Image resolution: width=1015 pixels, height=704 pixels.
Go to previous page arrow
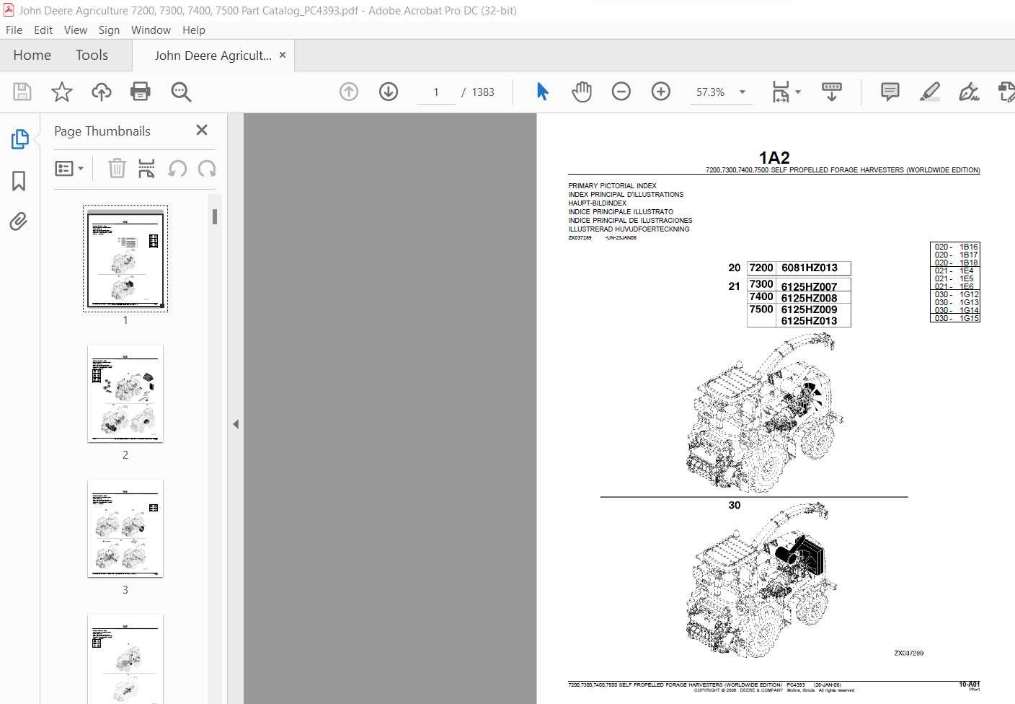[x=349, y=92]
